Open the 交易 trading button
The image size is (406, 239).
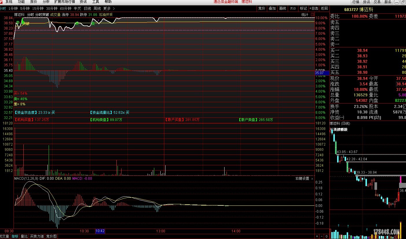(x=377, y=2)
